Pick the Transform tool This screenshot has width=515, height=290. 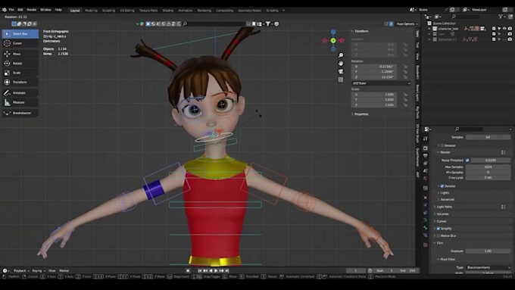click(20, 82)
